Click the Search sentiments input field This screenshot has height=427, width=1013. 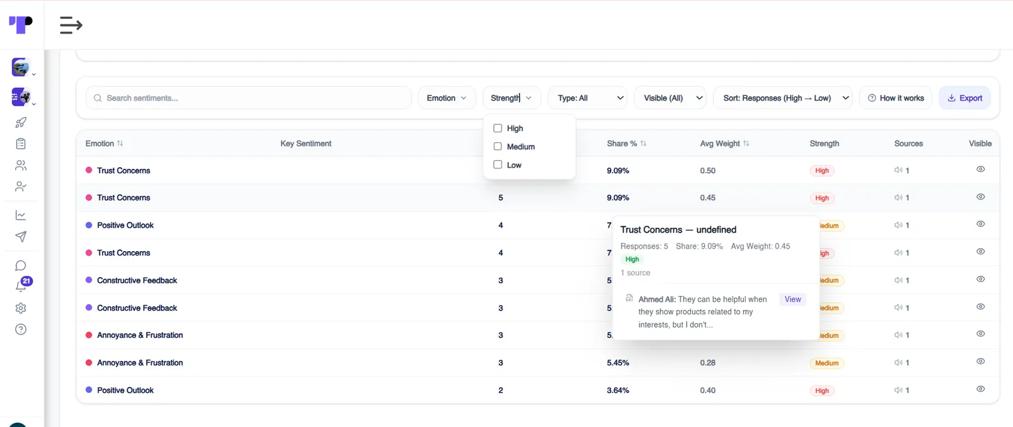click(x=249, y=98)
